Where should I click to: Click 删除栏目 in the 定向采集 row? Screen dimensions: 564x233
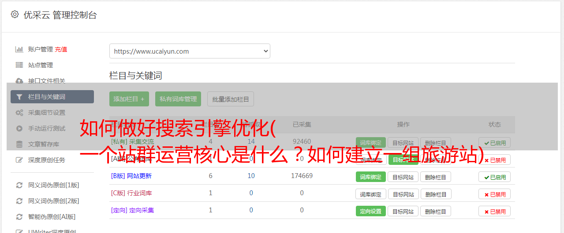click(436, 211)
